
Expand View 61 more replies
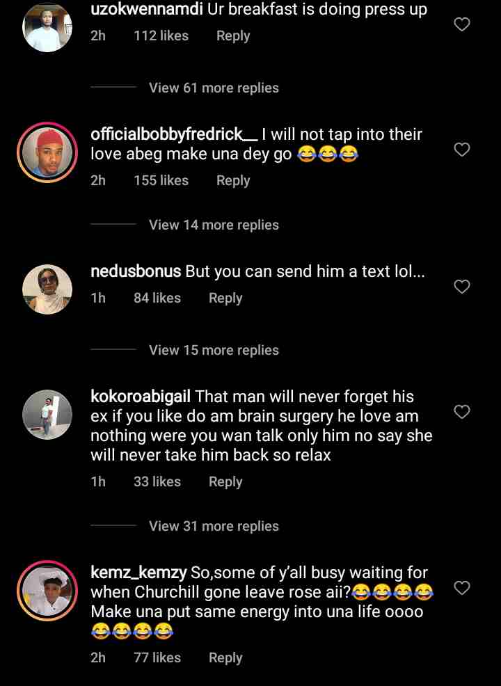tap(214, 88)
